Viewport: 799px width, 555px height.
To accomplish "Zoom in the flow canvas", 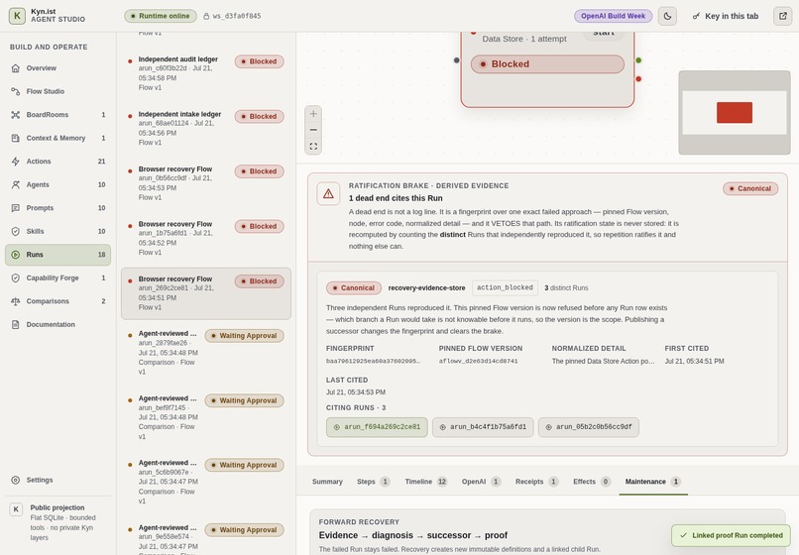I will point(313,114).
